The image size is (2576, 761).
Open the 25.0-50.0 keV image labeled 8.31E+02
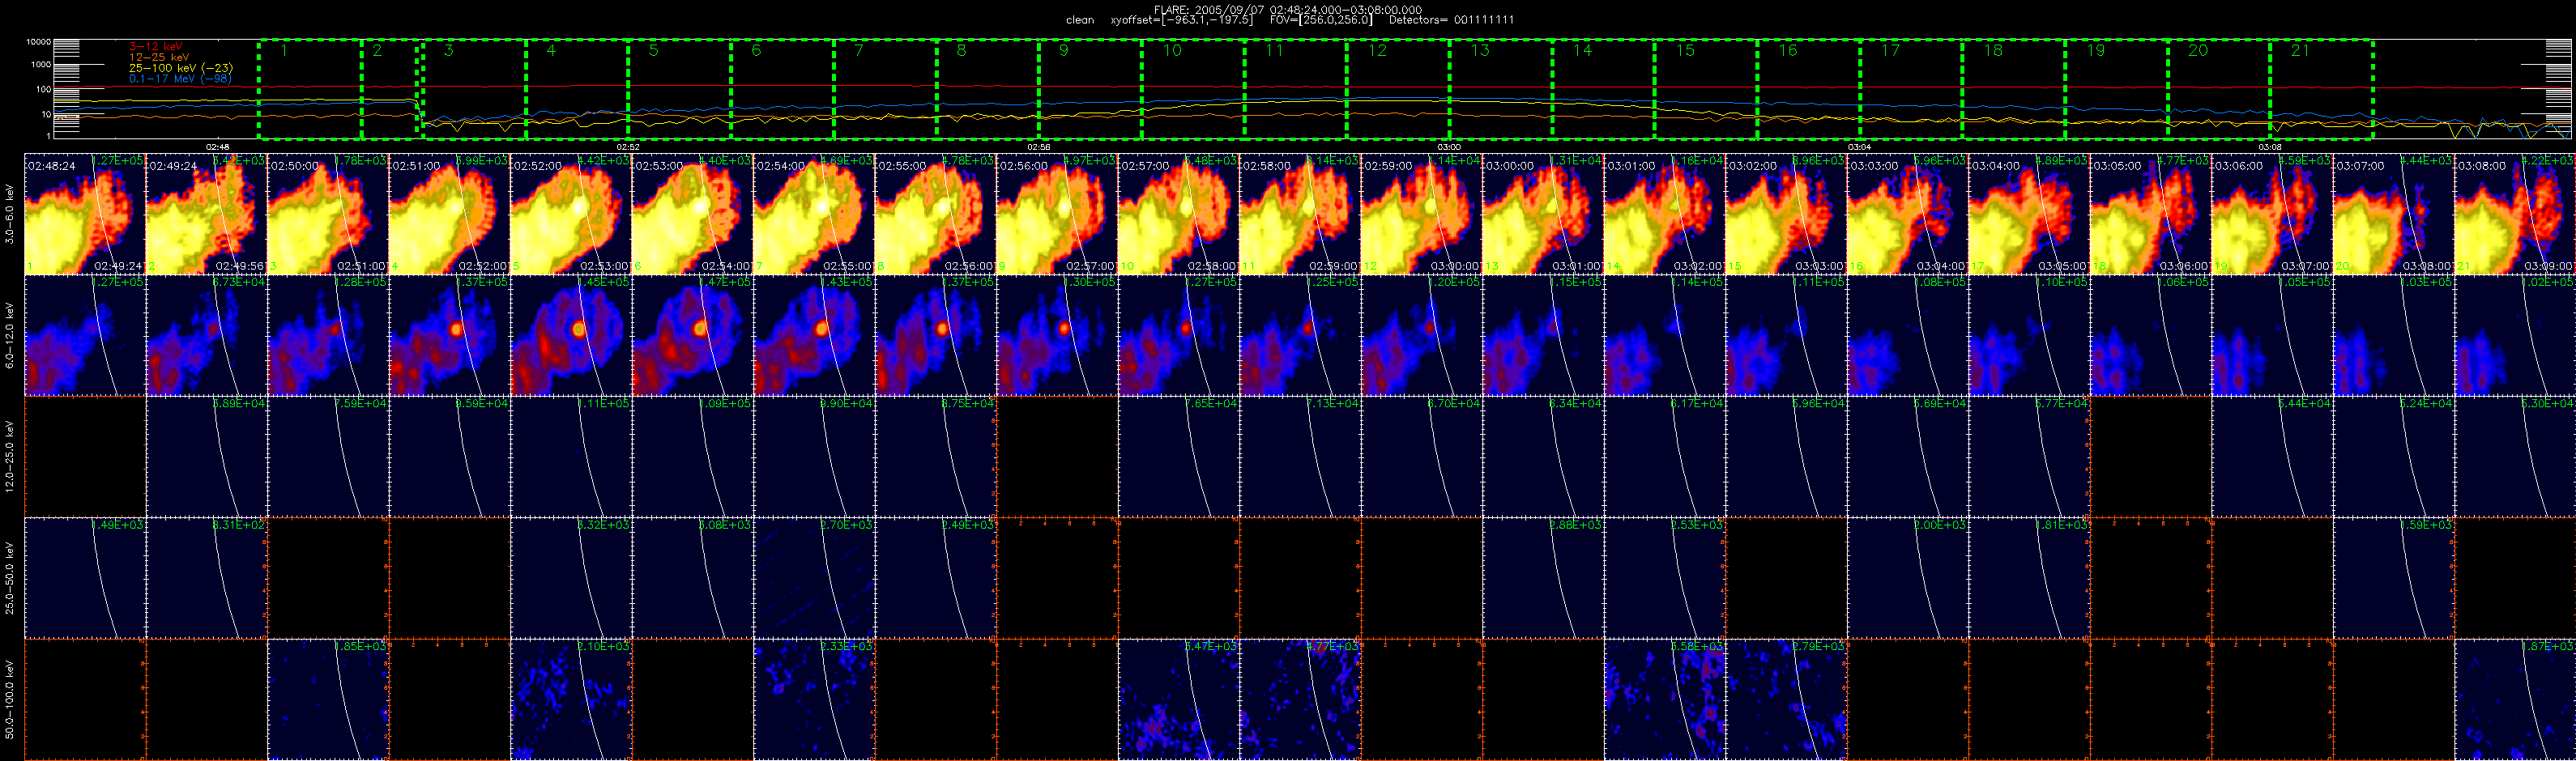207,578
